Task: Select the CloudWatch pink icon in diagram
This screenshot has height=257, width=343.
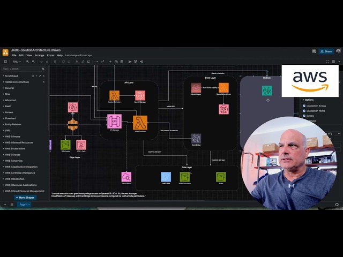Action: click(126, 177)
